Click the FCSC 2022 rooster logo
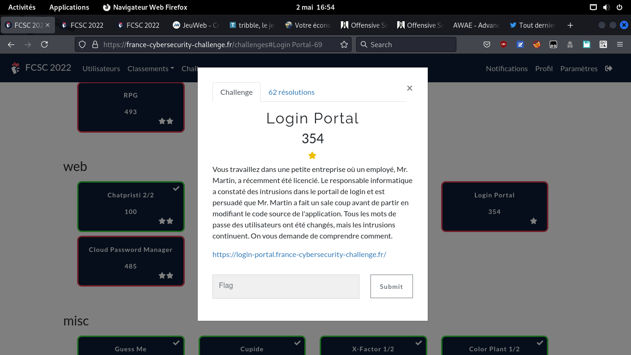Screen dimensions: 631x355 pyautogui.click(x=16, y=68)
